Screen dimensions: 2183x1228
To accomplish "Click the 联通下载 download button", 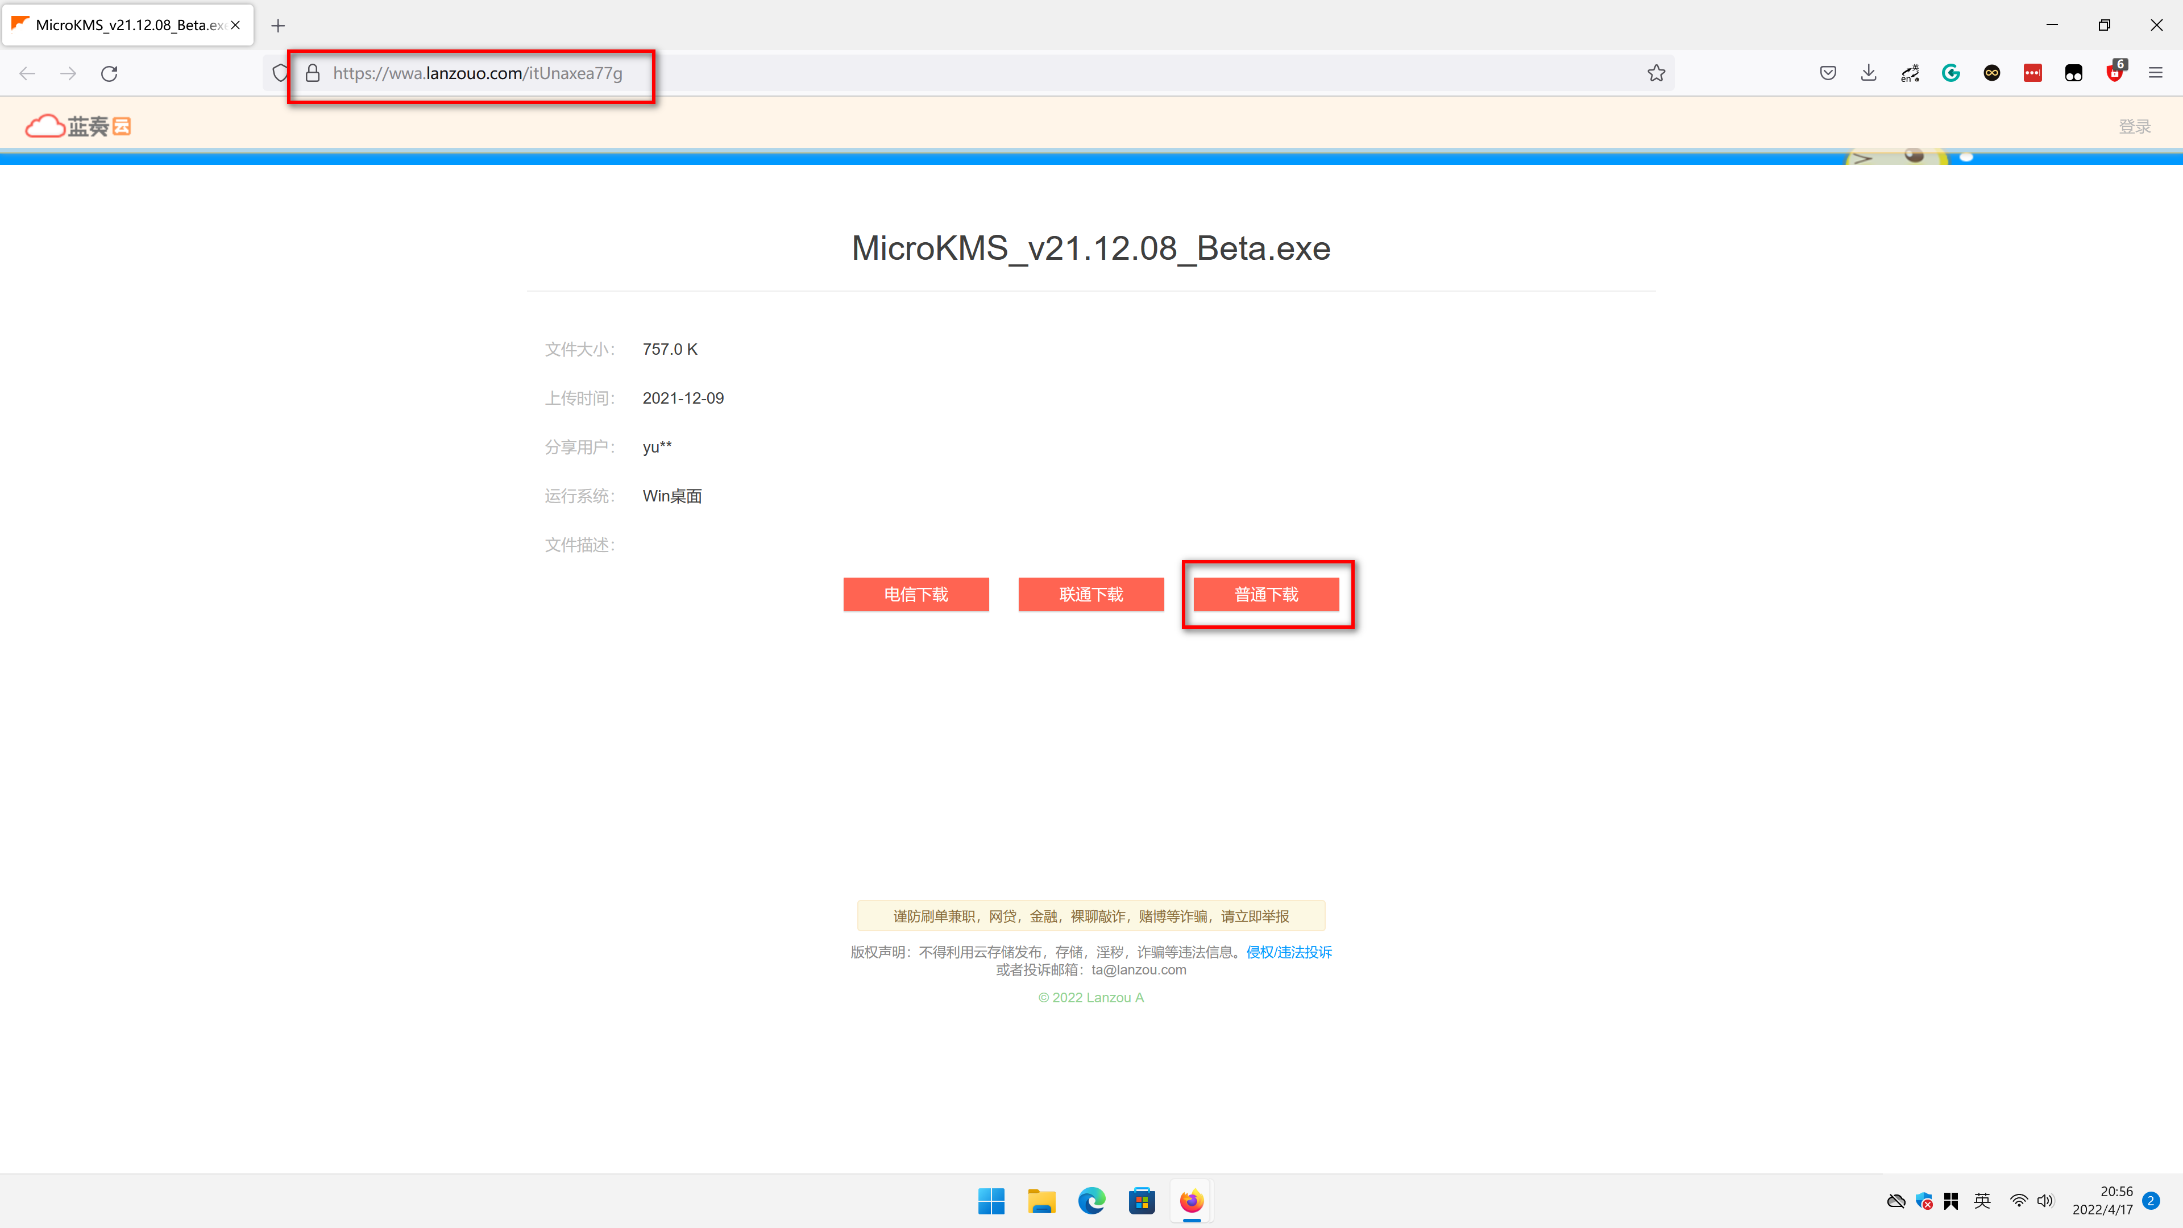I will pos(1091,594).
